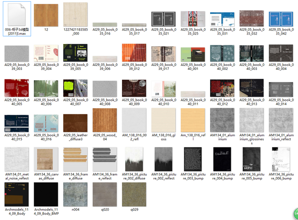Click forest AI29_05_book_040_006 cover
Screen dimensions: 298x220
coord(46,89)
